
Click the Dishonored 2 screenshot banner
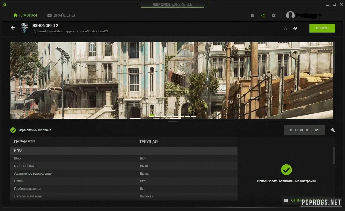click(x=171, y=80)
